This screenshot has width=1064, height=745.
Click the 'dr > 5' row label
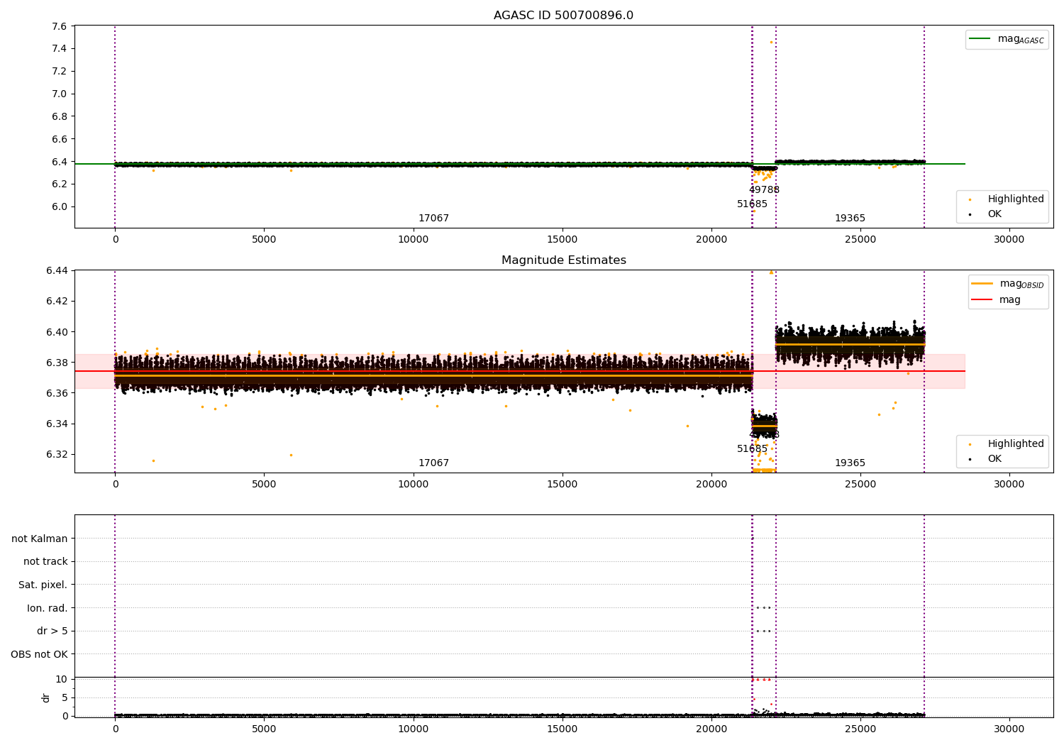coord(52,631)
